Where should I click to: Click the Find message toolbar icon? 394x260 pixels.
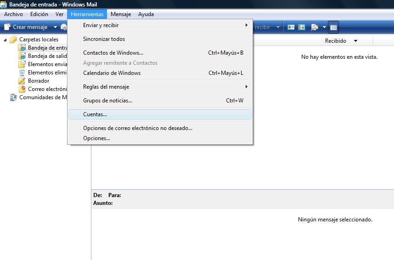[x=315, y=27]
